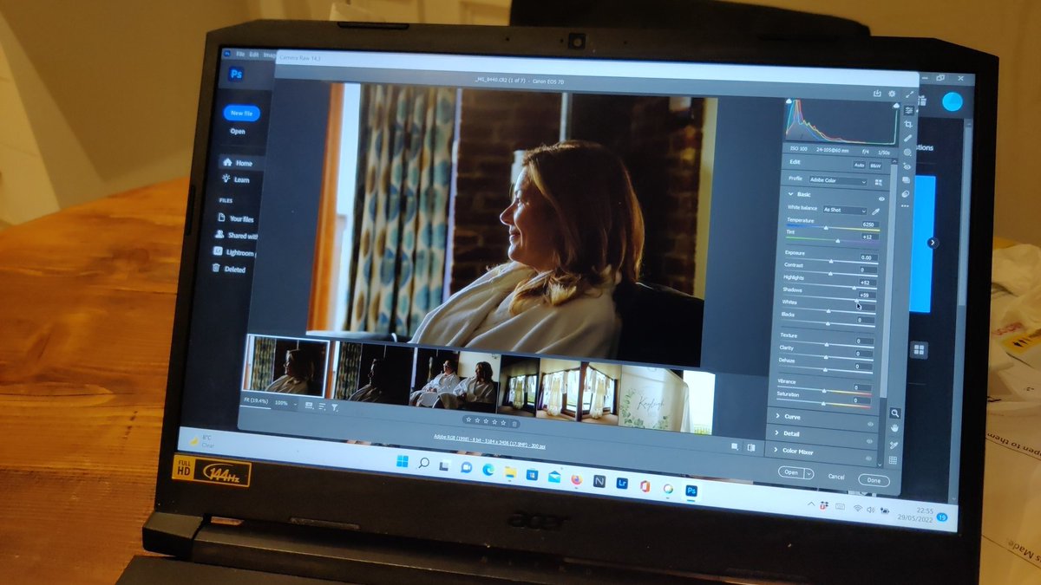Open Deleted files in Photoshop sidebar
The image size is (1041, 585).
point(230,269)
